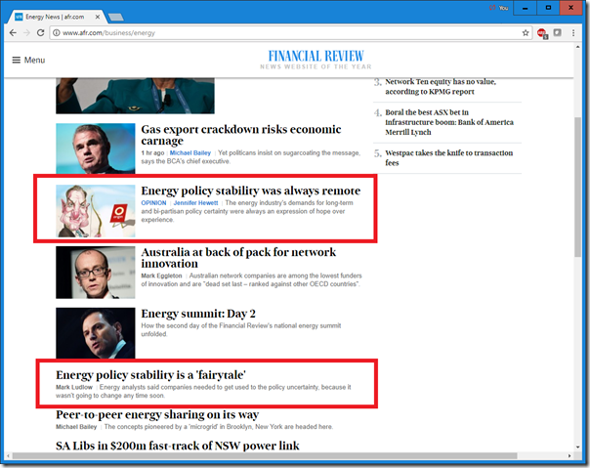Click the horizontal scrollbar left arrow
Screen dimensions: 590x468
(8, 456)
